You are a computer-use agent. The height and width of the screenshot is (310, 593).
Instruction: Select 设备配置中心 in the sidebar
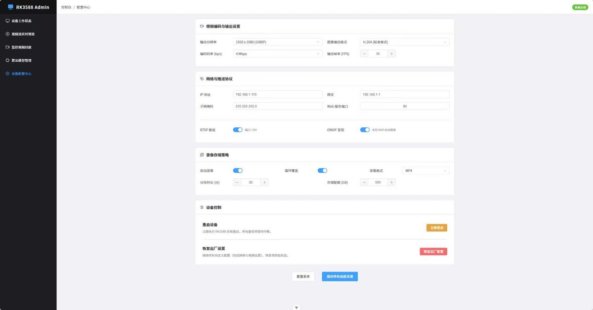pos(28,74)
